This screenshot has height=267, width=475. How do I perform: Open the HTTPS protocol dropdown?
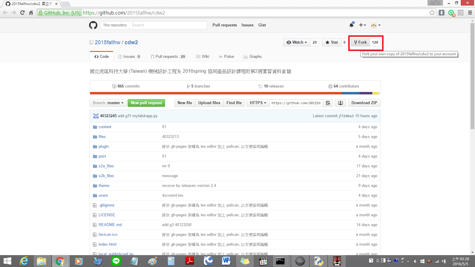[258, 103]
